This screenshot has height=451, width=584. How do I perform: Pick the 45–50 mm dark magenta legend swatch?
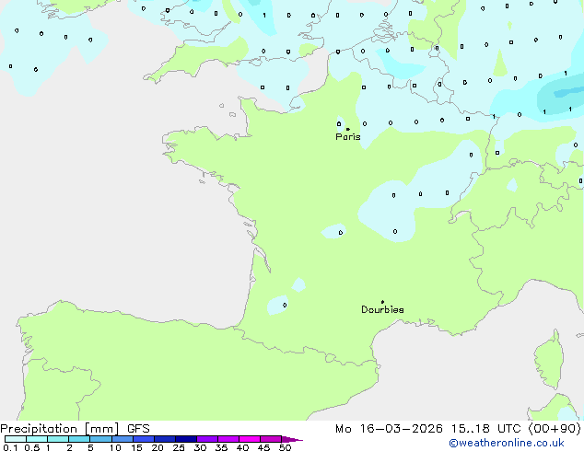click(271, 439)
